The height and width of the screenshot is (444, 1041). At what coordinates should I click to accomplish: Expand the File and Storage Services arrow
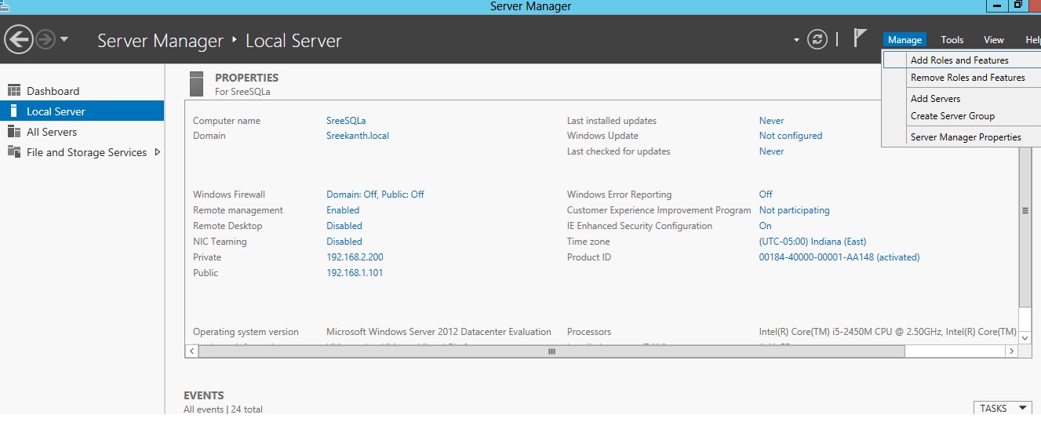[x=158, y=152]
